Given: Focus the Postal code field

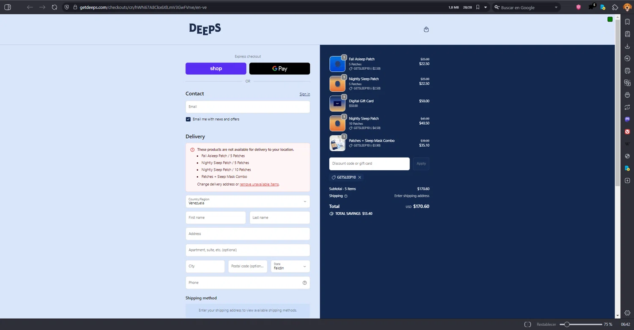Looking at the screenshot, I should coord(248,266).
